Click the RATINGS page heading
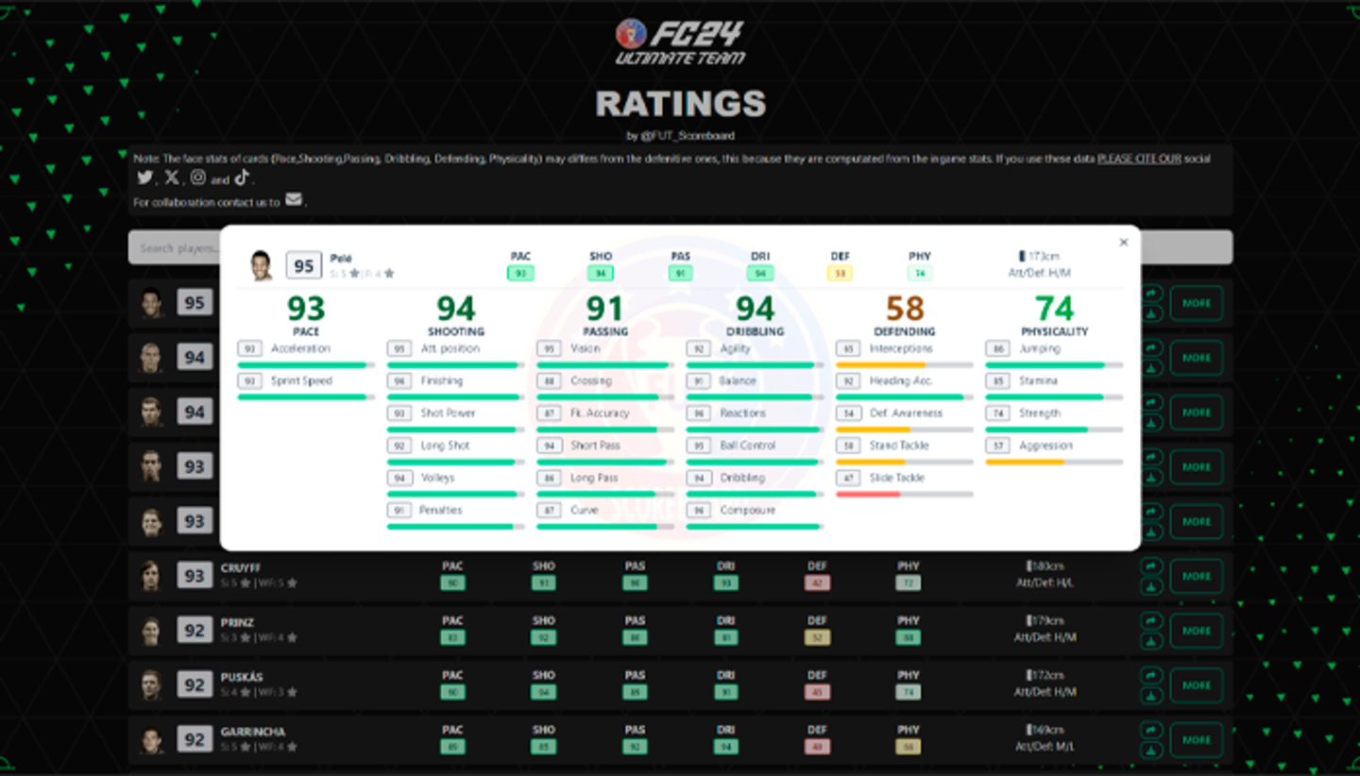 [x=680, y=103]
